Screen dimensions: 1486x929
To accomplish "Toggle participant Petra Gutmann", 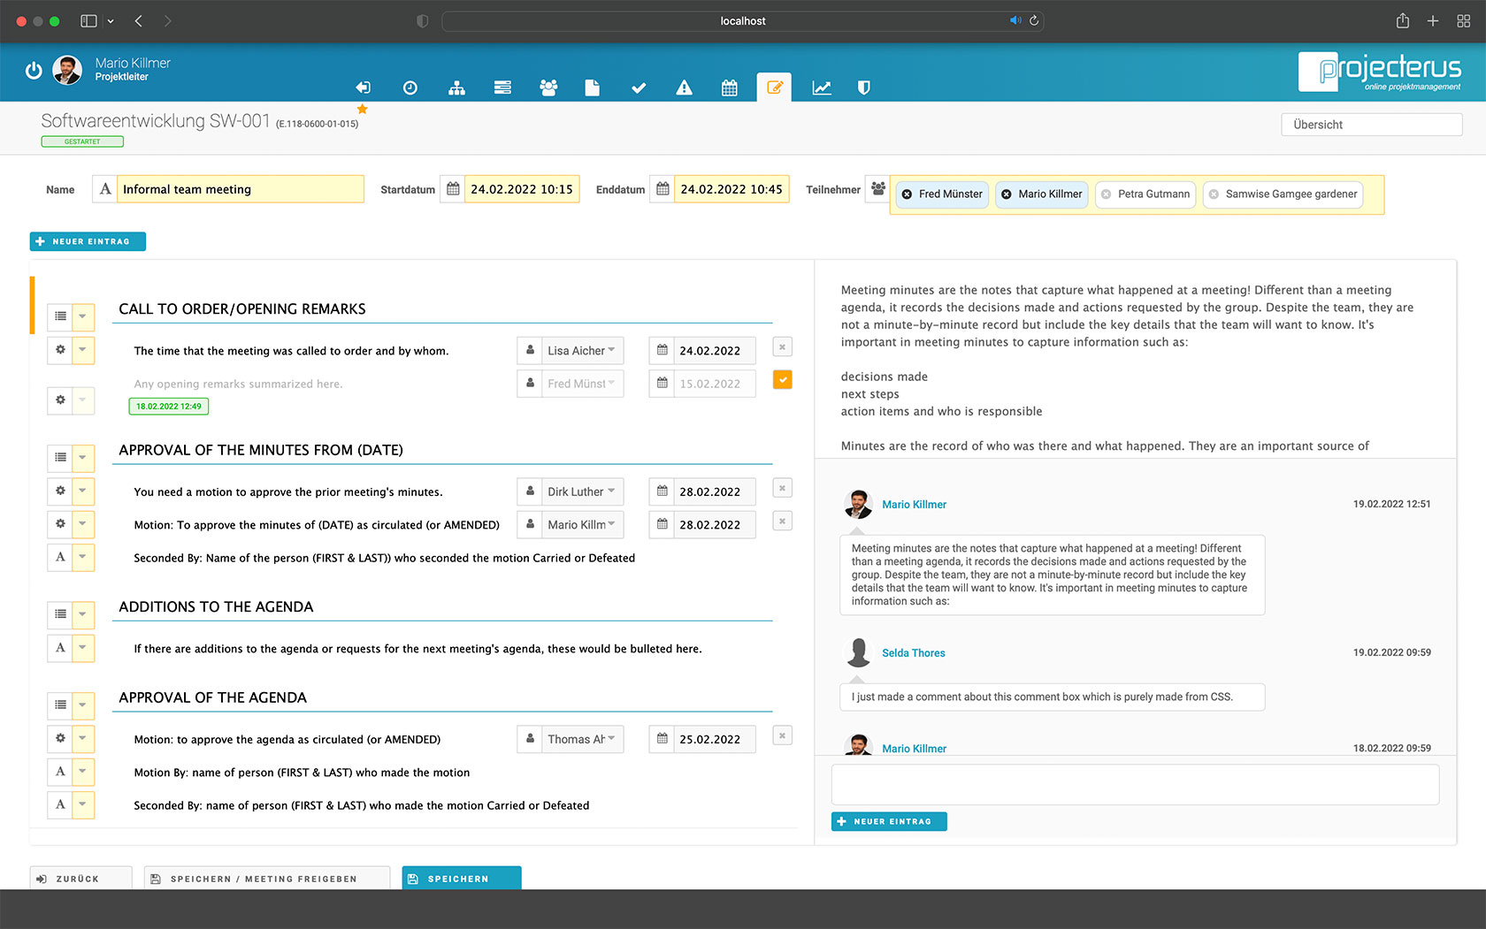I will click(1145, 194).
